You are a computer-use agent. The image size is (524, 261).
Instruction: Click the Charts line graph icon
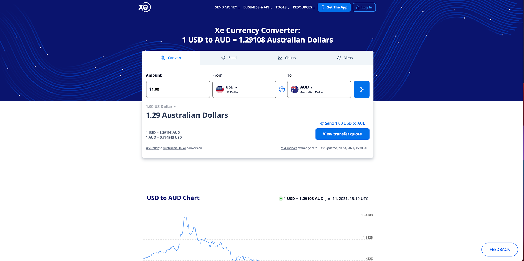(x=280, y=58)
